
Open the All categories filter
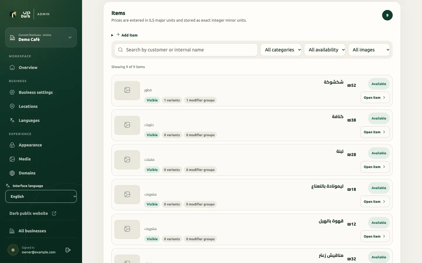coord(281,50)
